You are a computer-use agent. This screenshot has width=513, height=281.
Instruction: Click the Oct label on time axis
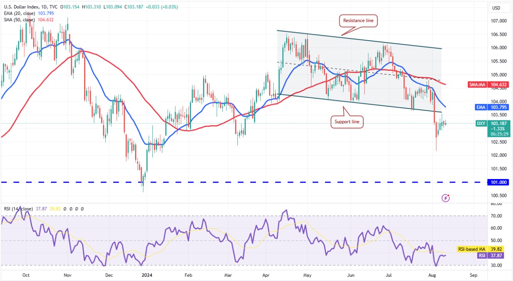click(26, 276)
